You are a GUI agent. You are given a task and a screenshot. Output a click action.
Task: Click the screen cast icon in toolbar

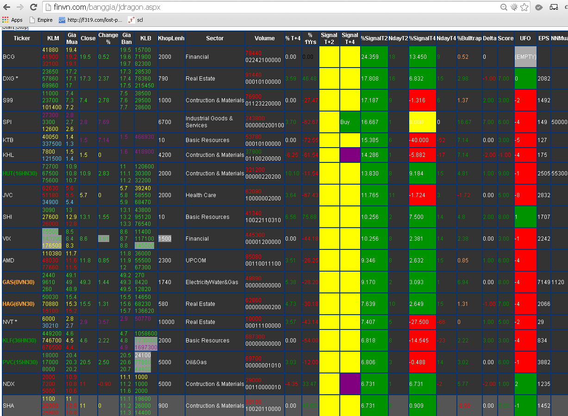(x=554, y=7)
